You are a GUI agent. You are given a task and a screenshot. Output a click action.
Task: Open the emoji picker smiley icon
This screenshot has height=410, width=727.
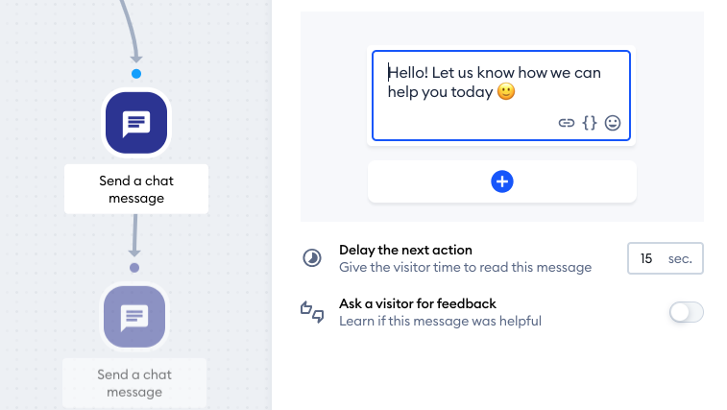click(x=613, y=123)
